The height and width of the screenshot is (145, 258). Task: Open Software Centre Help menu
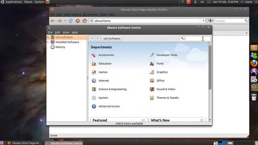(x=75, y=32)
